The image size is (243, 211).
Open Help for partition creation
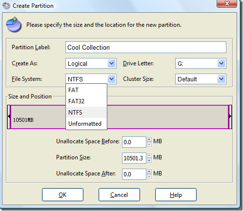tap(176, 194)
